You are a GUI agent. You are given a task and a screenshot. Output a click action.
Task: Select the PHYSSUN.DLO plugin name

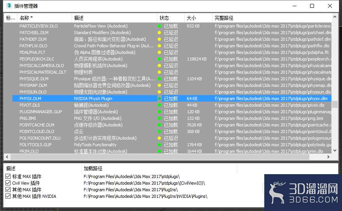[33, 92]
